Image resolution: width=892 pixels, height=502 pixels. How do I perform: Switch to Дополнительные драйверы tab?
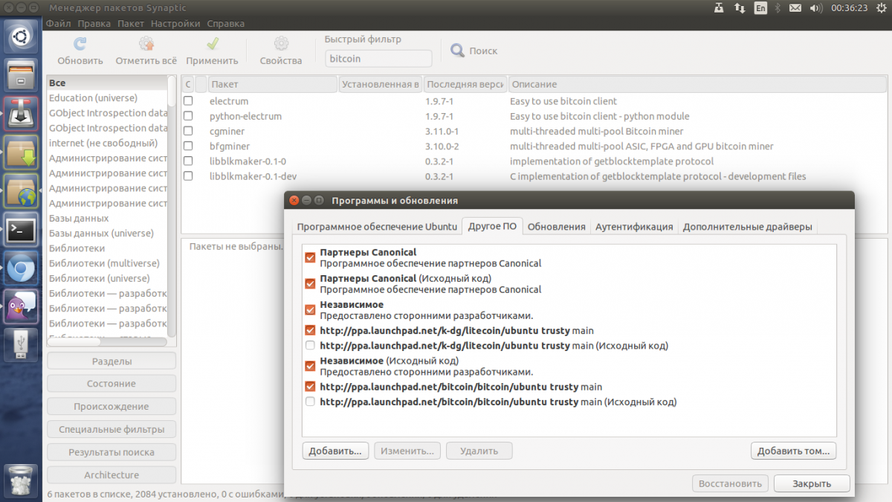click(x=748, y=227)
